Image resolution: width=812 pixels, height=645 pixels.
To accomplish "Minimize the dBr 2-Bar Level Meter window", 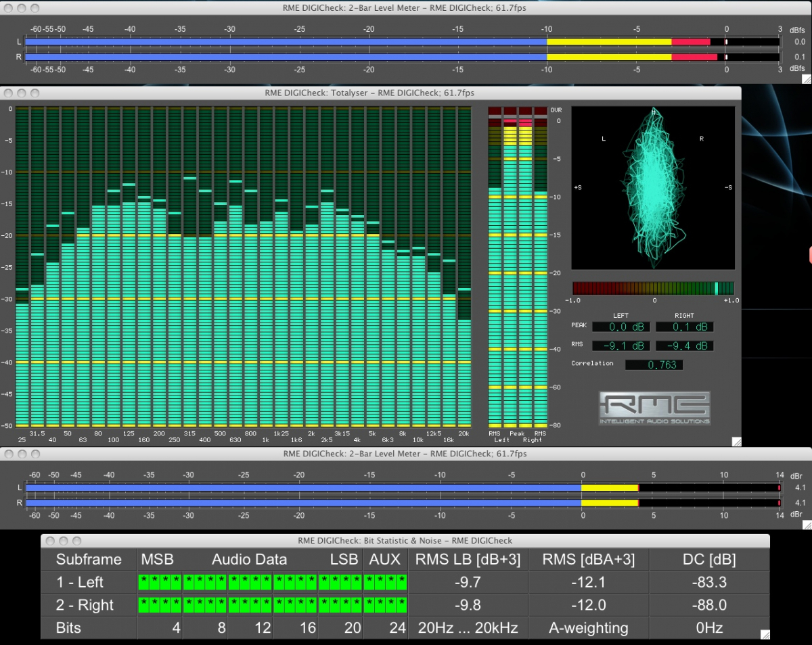I will click(x=22, y=454).
